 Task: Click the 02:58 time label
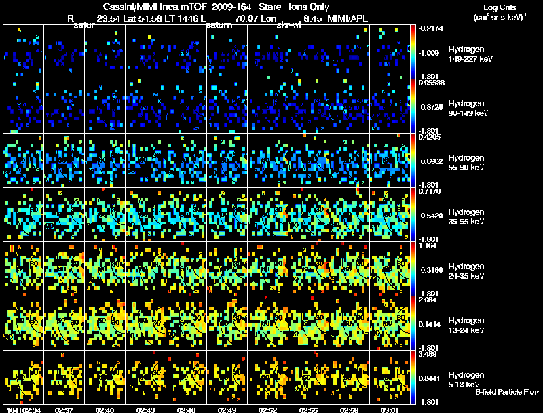(x=349, y=410)
